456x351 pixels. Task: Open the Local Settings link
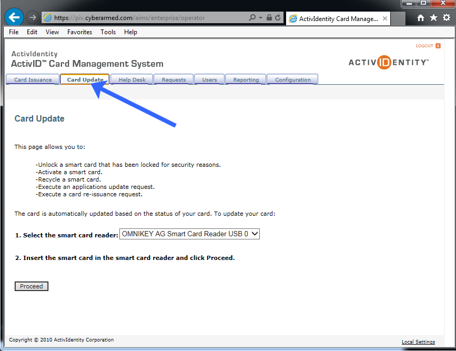[418, 342]
